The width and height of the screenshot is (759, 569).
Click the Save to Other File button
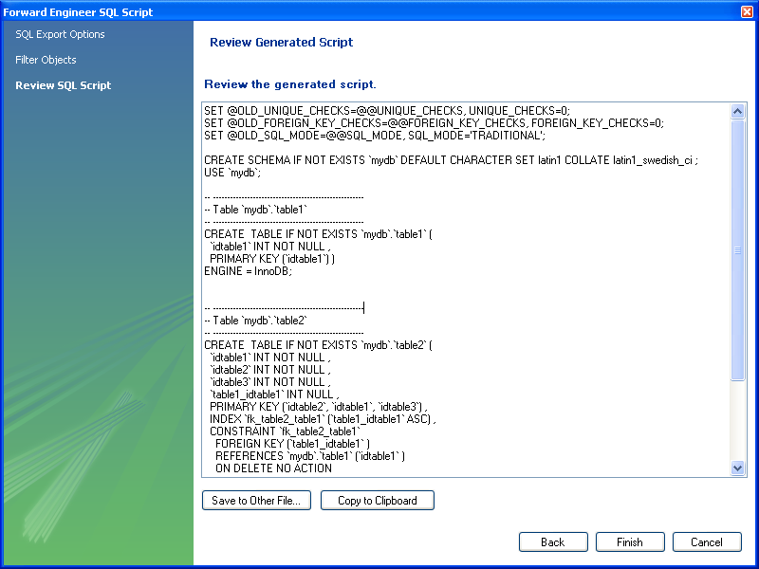[x=256, y=500]
